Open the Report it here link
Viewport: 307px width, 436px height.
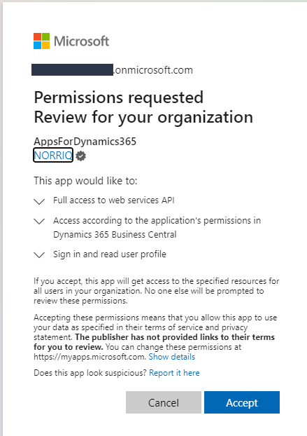pyautogui.click(x=174, y=373)
